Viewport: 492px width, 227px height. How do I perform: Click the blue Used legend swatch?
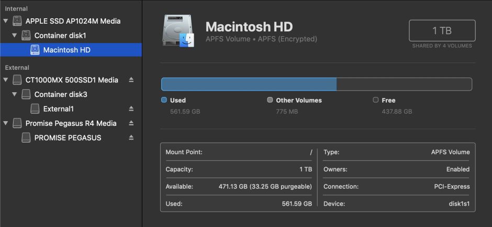[x=164, y=100]
